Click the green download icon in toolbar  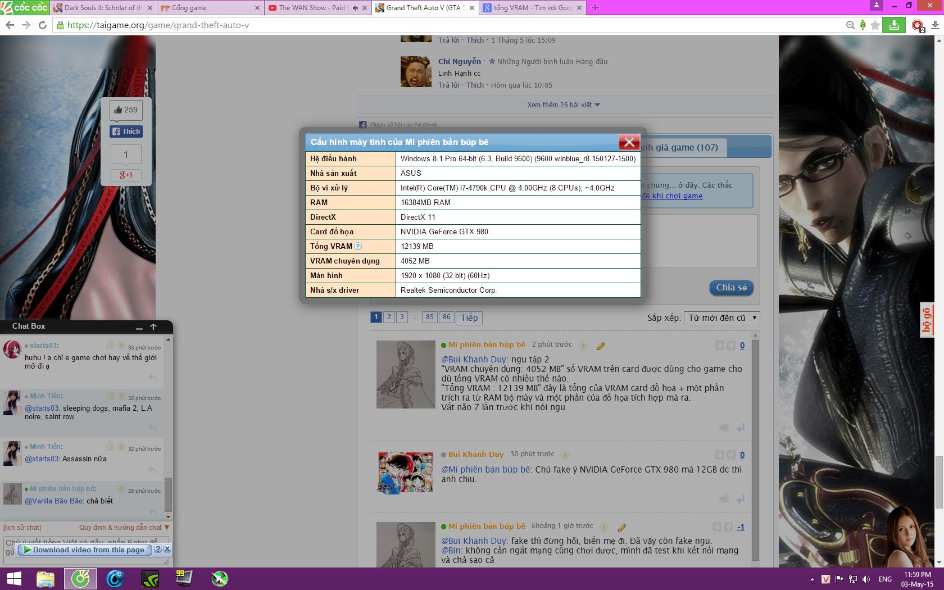point(893,25)
